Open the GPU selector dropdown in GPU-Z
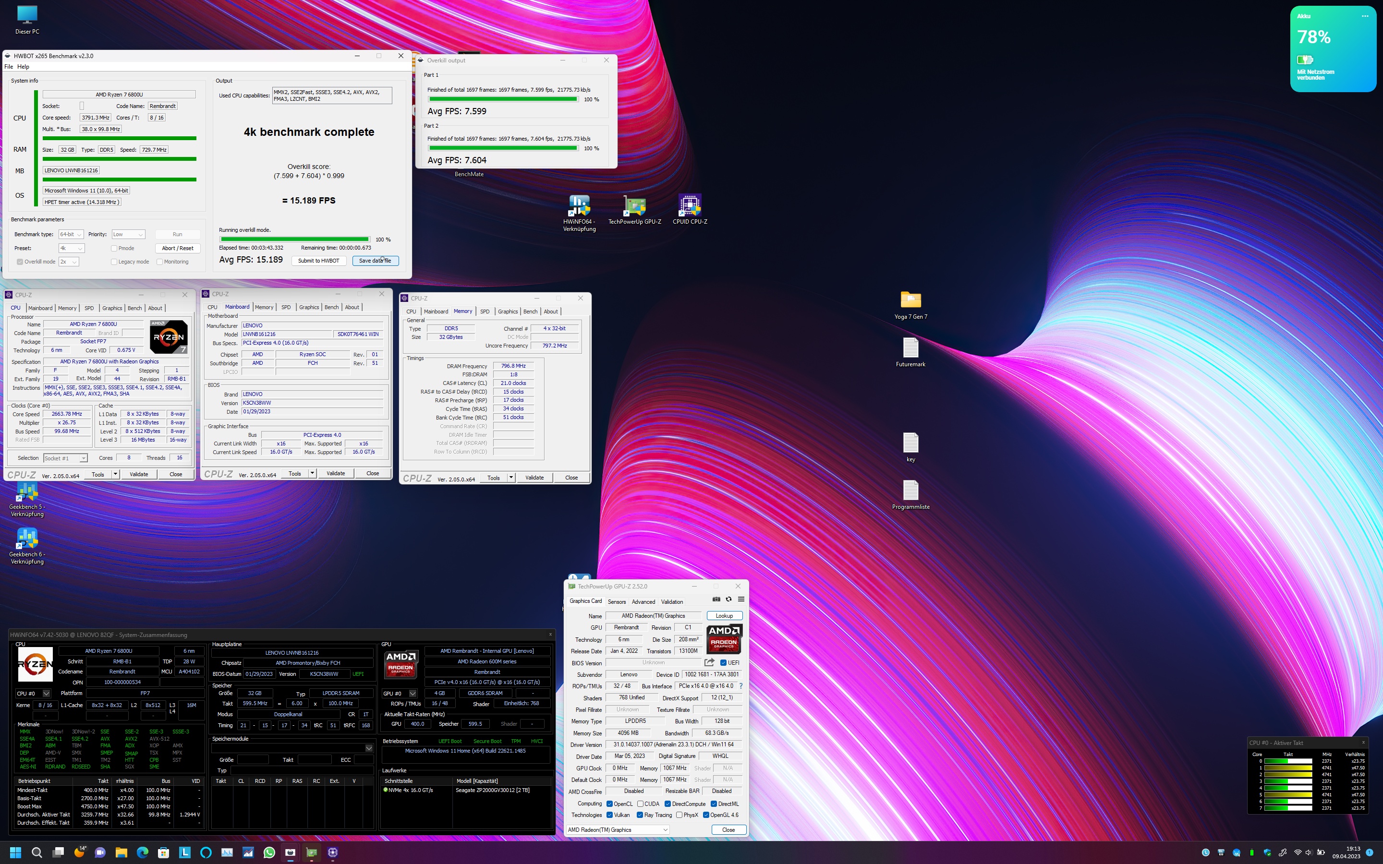The height and width of the screenshot is (864, 1383). 618,830
